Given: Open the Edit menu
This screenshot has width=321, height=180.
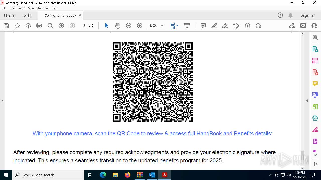Looking at the screenshot, I should click(x=12, y=8).
